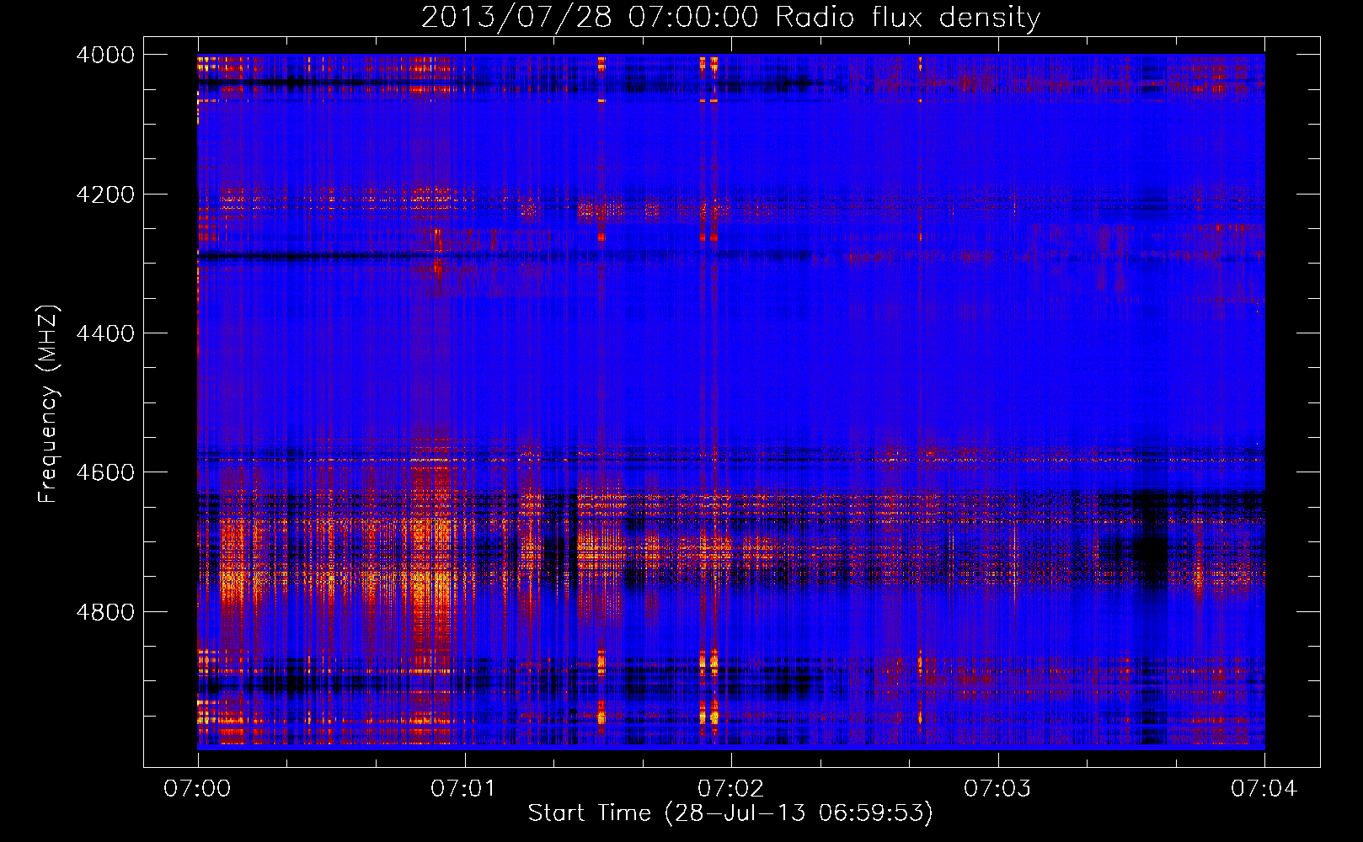The height and width of the screenshot is (842, 1363).
Task: Select the 4800 frequency axis label
Action: tap(105, 612)
